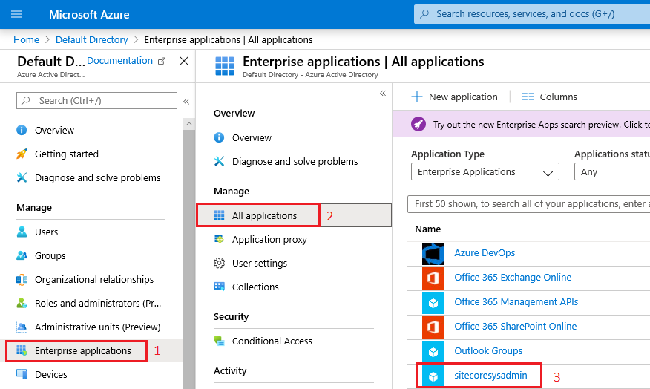
Task: Click the Roles and administrators icon
Action: [22, 303]
